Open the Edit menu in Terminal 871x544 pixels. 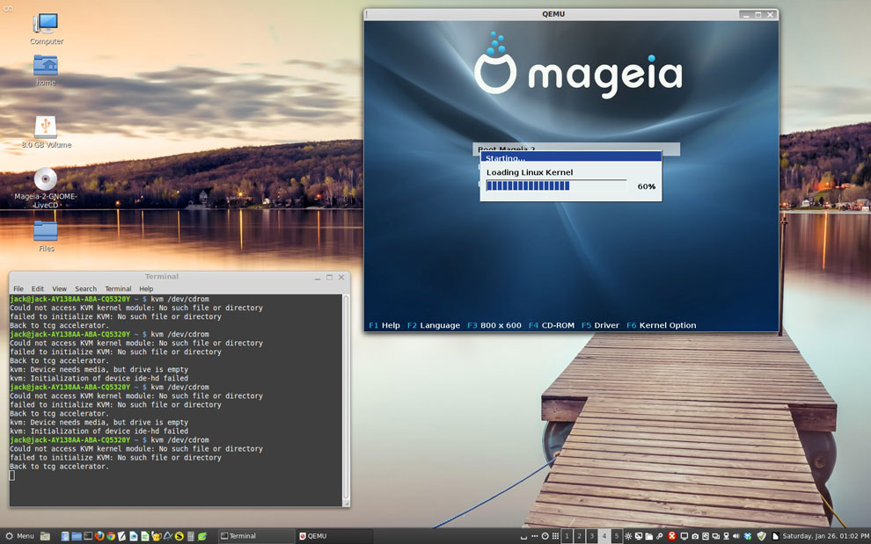tap(37, 288)
